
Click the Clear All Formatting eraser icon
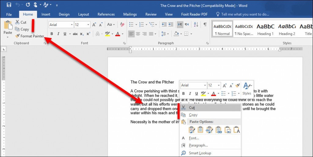[x=122, y=24]
